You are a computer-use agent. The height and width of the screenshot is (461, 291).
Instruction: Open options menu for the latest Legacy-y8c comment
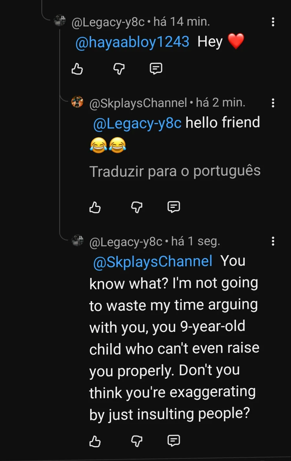coord(273,241)
